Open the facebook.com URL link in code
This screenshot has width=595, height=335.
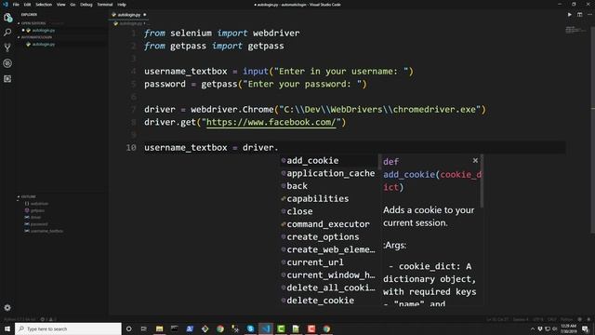(271, 122)
